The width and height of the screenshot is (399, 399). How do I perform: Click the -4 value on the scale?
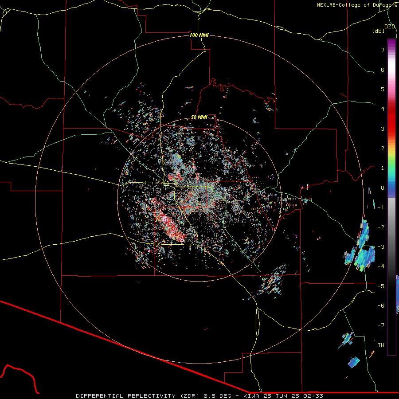click(x=381, y=266)
